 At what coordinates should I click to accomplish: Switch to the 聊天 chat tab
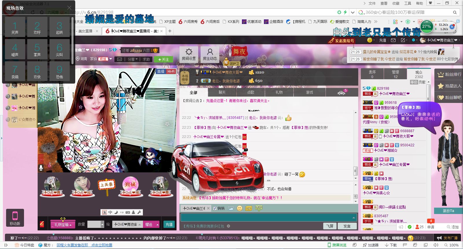point(222,92)
